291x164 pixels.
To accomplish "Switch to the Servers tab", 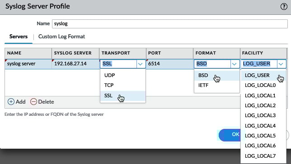I will (19, 36).
